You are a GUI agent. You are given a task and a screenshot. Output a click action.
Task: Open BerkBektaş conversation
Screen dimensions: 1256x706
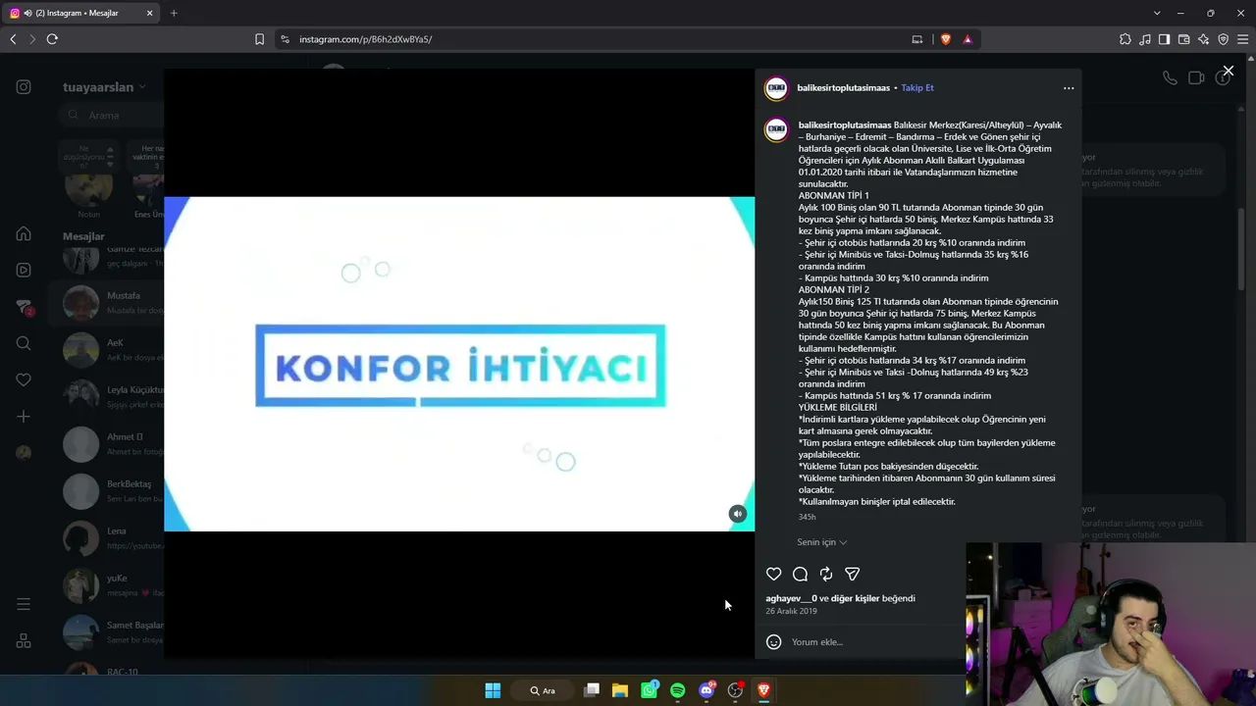[x=108, y=490]
